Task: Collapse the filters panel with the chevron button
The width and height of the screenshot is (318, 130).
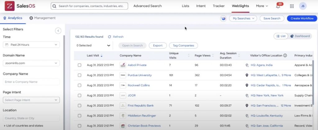Action: point(58,31)
